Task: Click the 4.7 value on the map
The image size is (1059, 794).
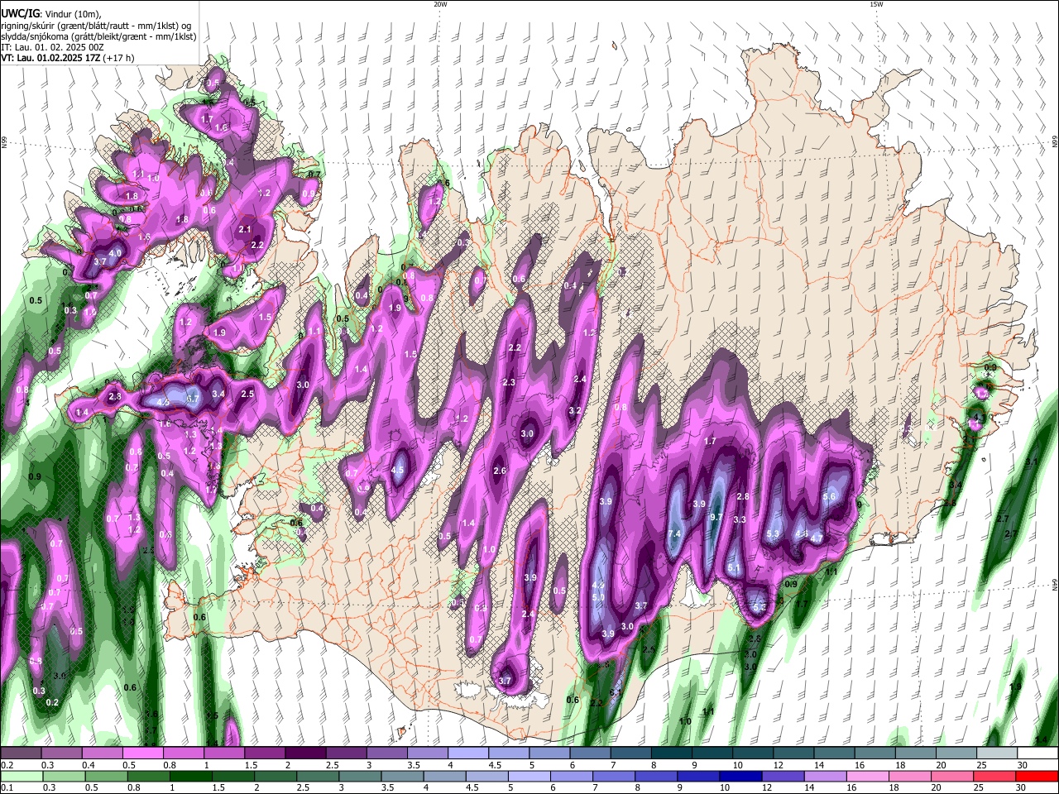Action: (x=817, y=538)
